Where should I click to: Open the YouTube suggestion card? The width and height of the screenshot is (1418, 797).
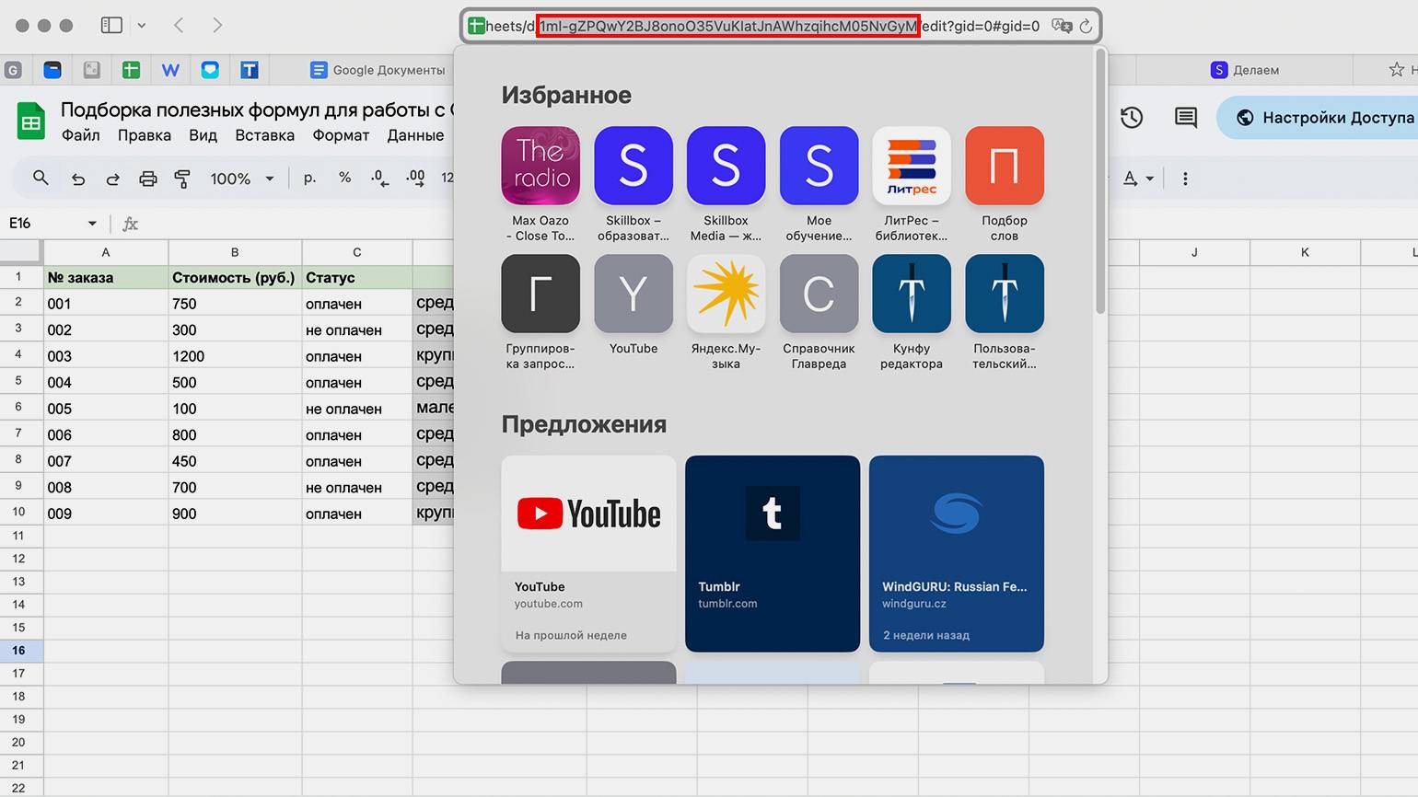(588, 553)
